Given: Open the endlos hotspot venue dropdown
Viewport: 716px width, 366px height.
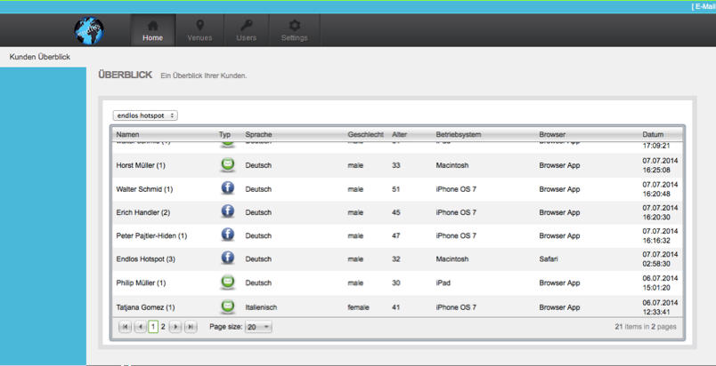Looking at the screenshot, I should [145, 115].
